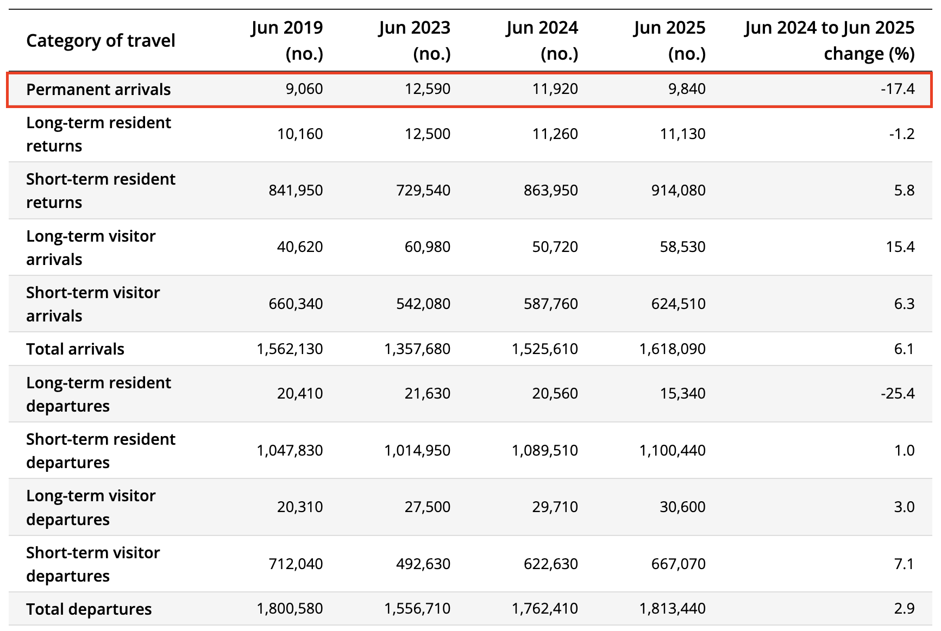The height and width of the screenshot is (631, 941).
Task: Click the Jun 2019 (no.) column header
Action: click(287, 41)
